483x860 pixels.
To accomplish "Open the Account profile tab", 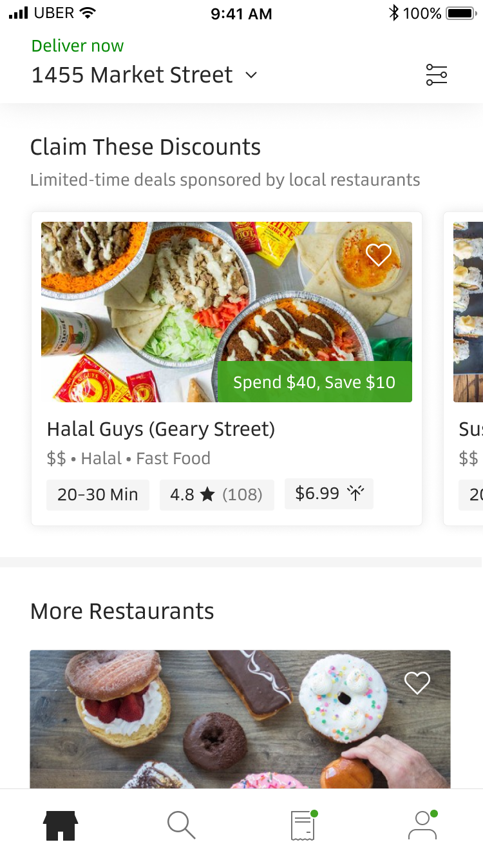I will [x=423, y=825].
